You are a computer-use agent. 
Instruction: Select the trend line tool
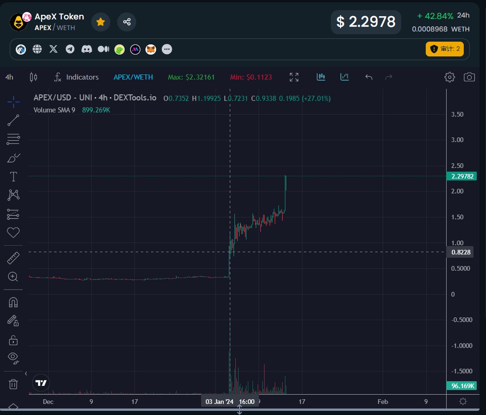click(x=13, y=120)
